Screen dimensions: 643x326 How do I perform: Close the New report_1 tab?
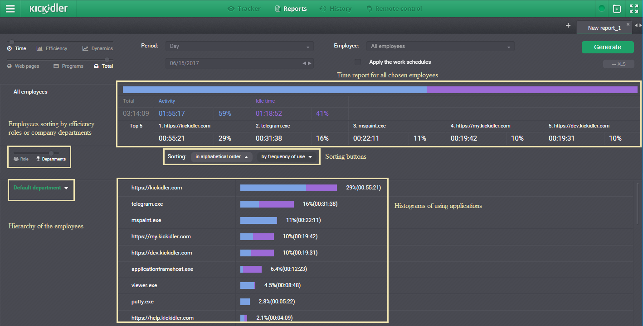point(628,24)
